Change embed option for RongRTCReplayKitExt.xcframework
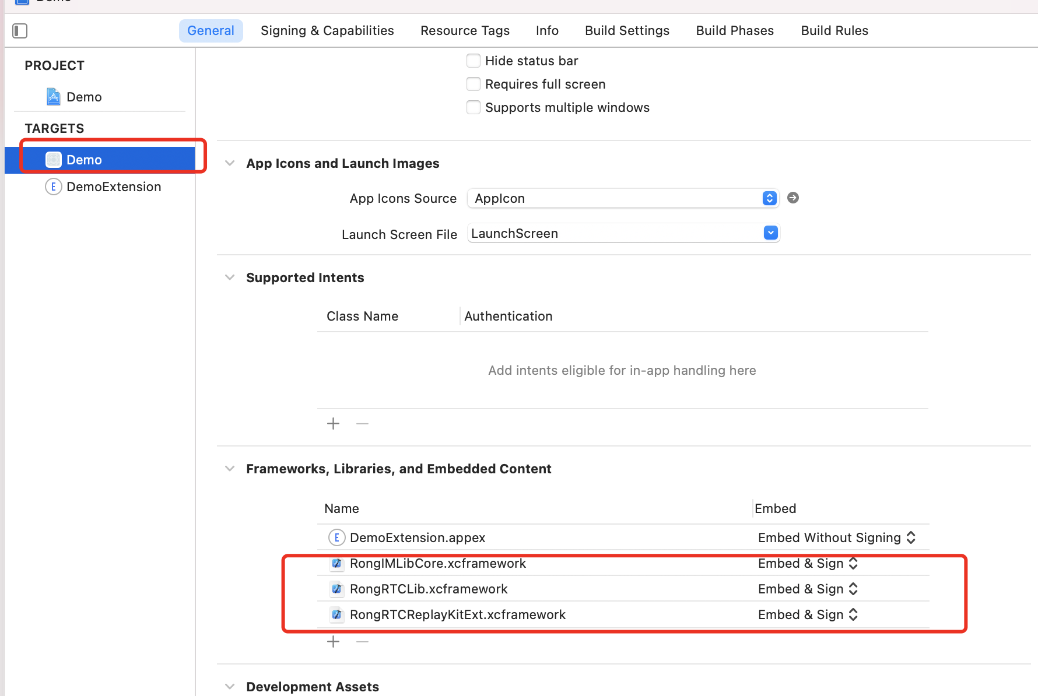This screenshot has height=696, width=1038. tap(808, 614)
